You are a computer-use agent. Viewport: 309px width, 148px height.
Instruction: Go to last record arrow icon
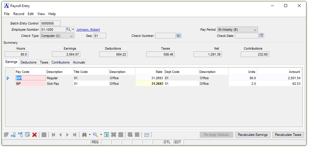(x=74, y=135)
